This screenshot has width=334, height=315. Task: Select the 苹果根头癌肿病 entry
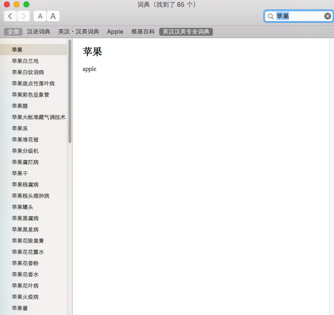[x=33, y=196]
